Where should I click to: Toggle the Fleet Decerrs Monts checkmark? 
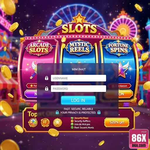[72, 127]
